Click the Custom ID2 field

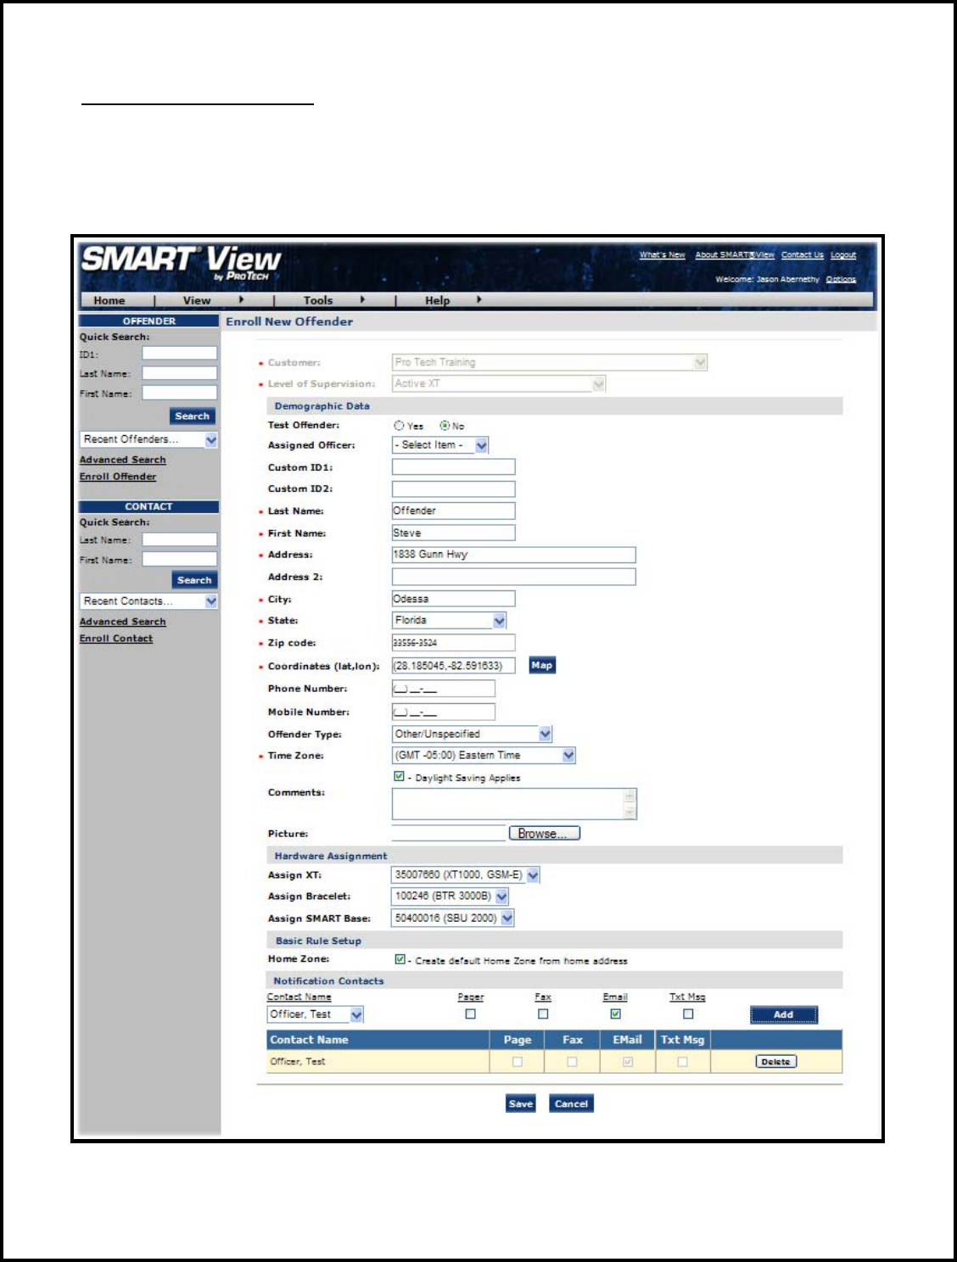(453, 489)
